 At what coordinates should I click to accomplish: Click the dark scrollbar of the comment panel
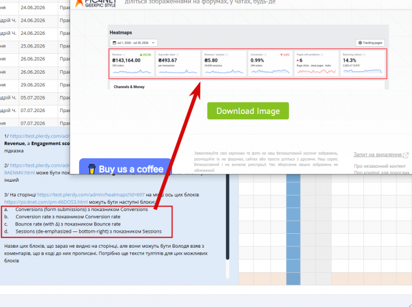coord(227,216)
